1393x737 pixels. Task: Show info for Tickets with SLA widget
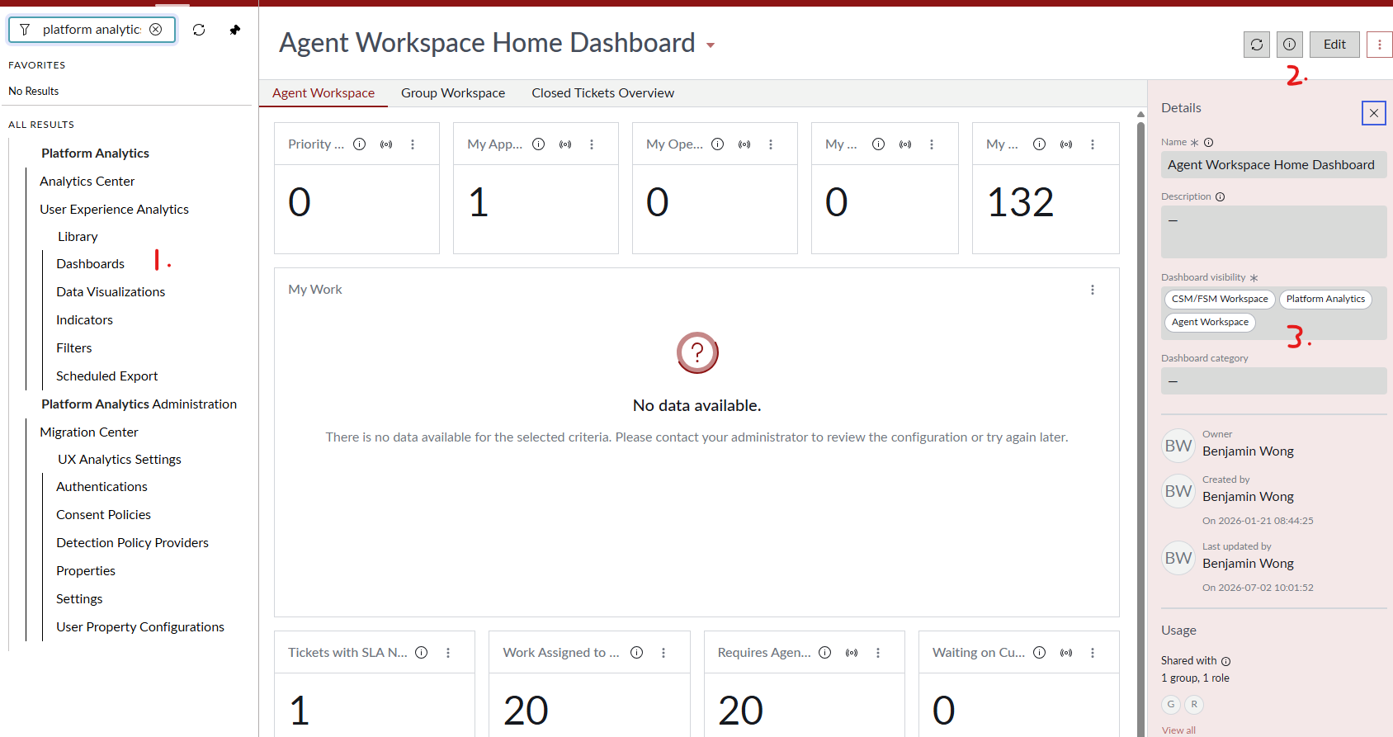[x=422, y=653]
